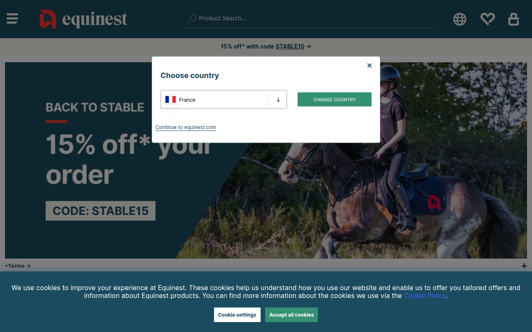The image size is (532, 332).
Task: Click the Cookie settings button
Action: click(x=237, y=315)
